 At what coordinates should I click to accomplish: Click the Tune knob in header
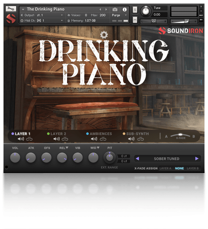[146, 11]
